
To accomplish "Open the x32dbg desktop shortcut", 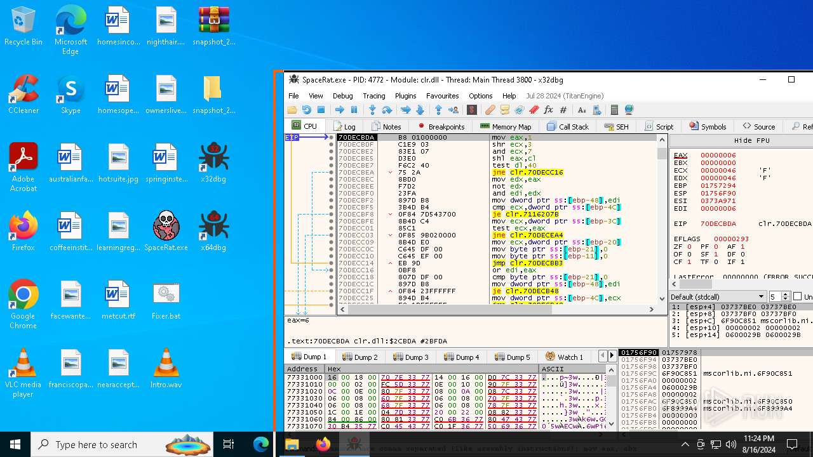I will (x=213, y=162).
